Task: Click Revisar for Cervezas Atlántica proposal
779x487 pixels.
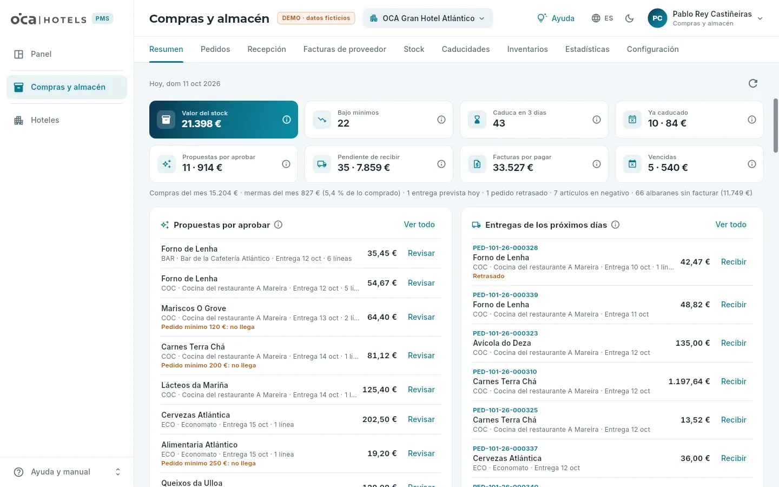Action: tap(421, 419)
